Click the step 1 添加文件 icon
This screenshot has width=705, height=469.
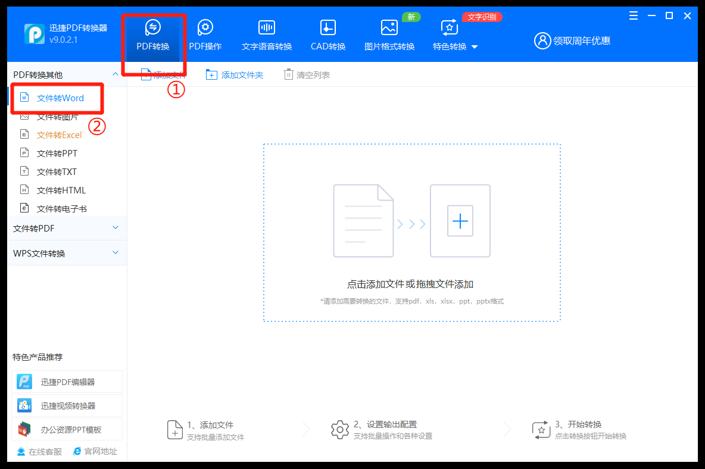[x=174, y=430]
